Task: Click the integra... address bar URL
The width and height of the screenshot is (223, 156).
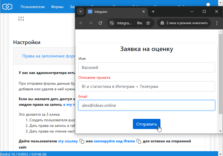Action: click(124, 23)
